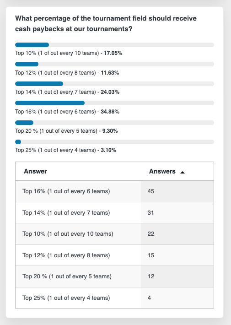Select the Top 16% table row
231x325 pixels.
[x=114, y=191]
